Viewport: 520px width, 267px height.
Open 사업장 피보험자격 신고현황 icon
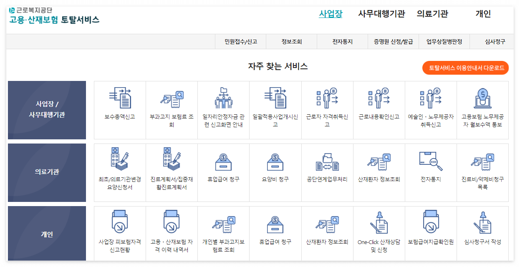[x=120, y=222]
